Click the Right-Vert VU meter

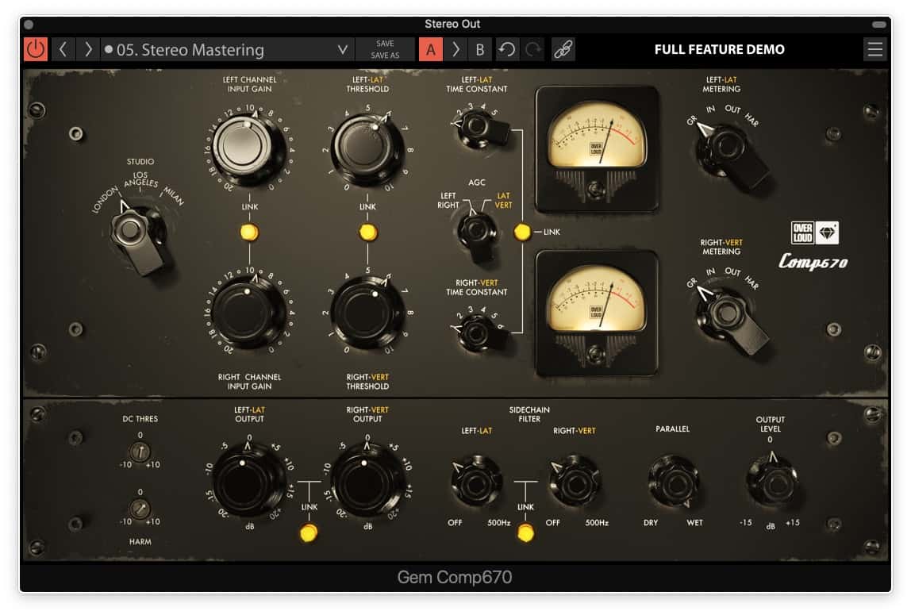click(598, 313)
